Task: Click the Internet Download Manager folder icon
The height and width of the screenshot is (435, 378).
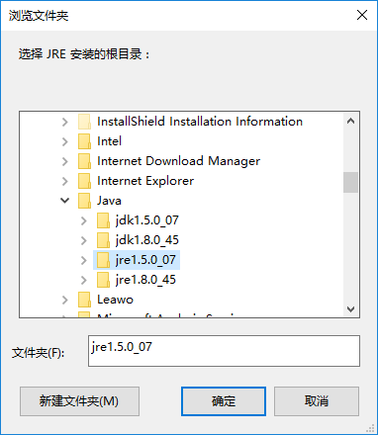Action: coord(84,161)
